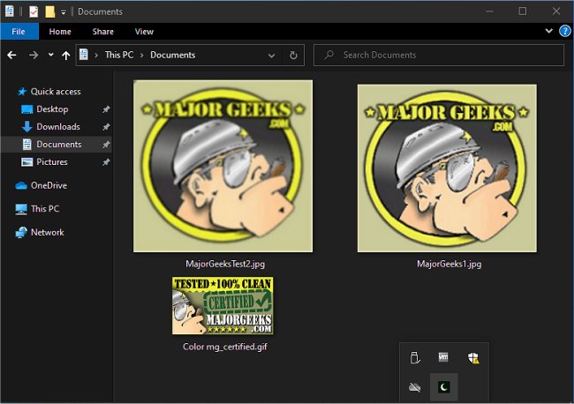Open the address bar history dropdown
Screen dimensions: 574x404
coord(271,56)
